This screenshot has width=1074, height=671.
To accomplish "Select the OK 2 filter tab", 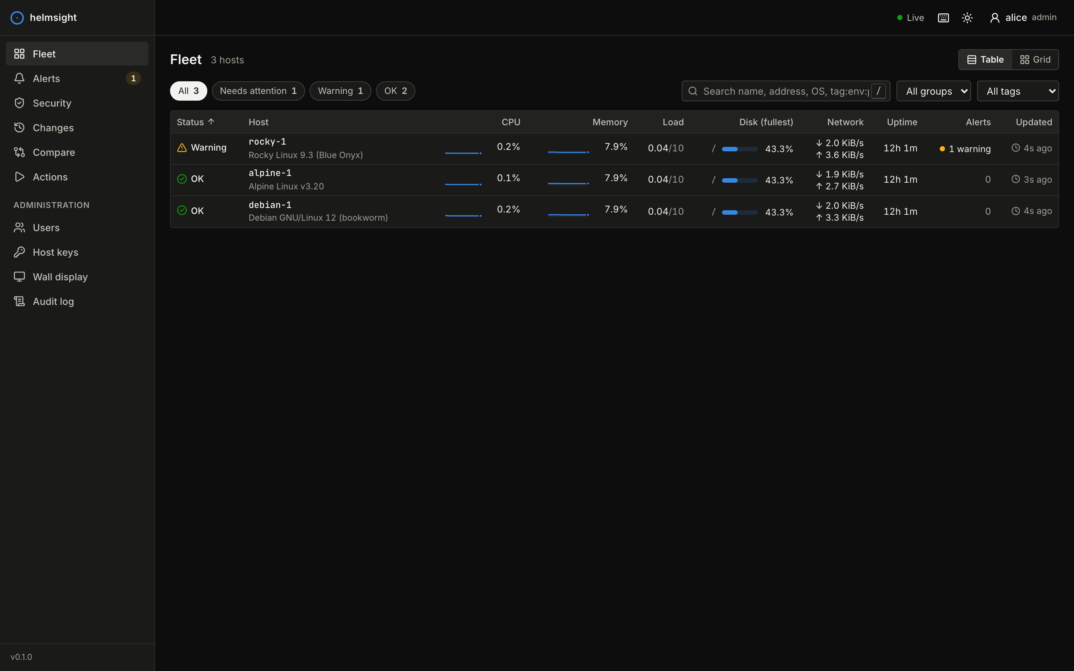I will pos(395,91).
